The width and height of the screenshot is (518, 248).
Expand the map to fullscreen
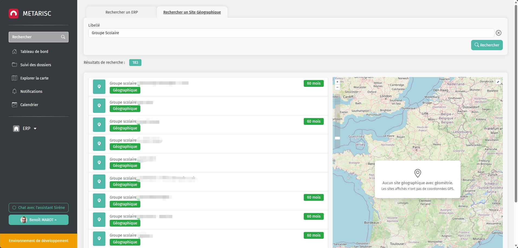click(498, 81)
